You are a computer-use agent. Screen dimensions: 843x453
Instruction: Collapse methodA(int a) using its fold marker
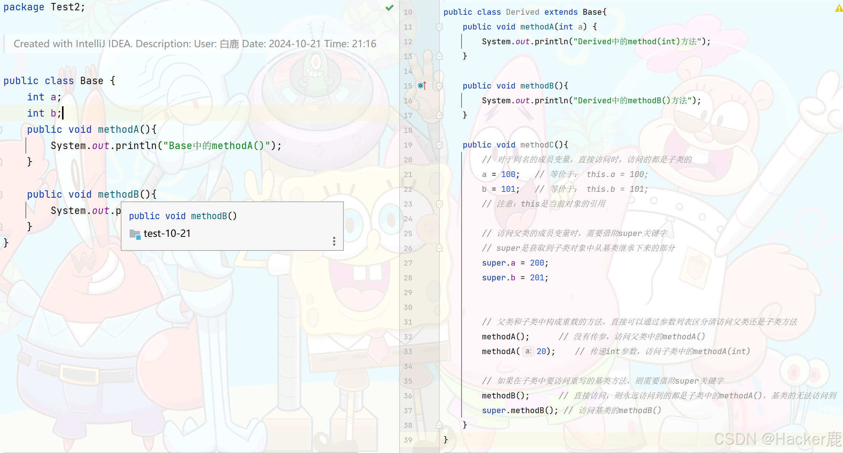[x=439, y=27]
